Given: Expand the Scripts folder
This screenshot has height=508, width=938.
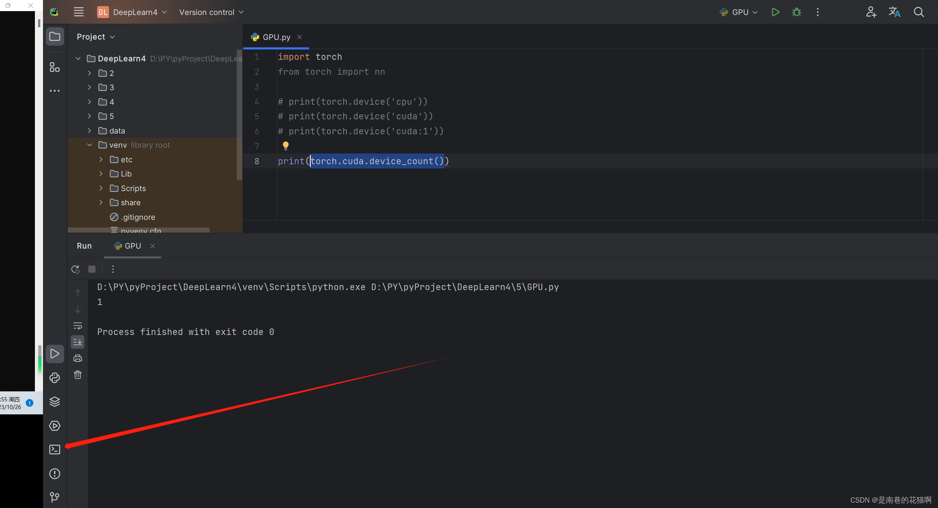Looking at the screenshot, I should click(x=101, y=188).
